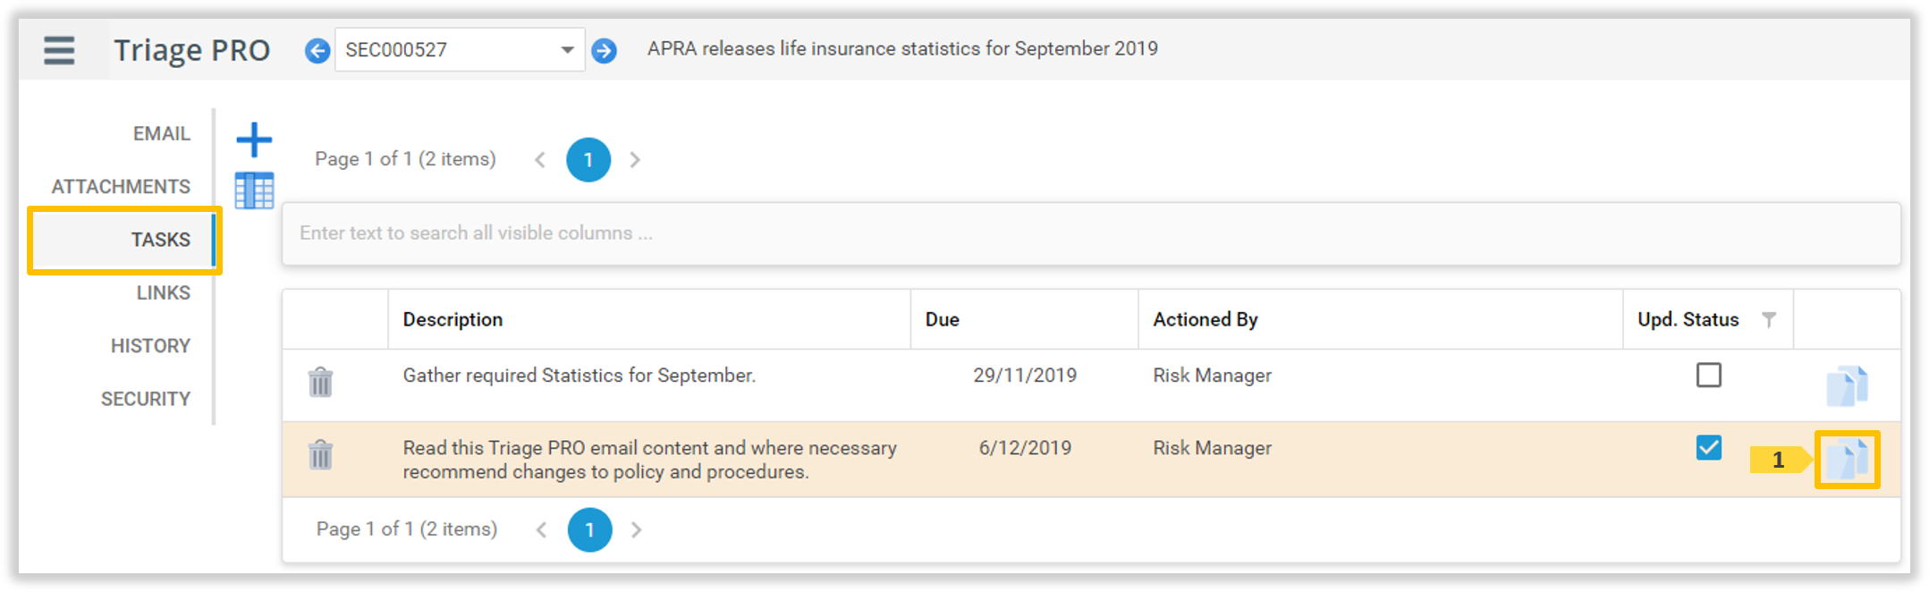Open the hamburger main menu
1929x592 pixels.
[59, 50]
